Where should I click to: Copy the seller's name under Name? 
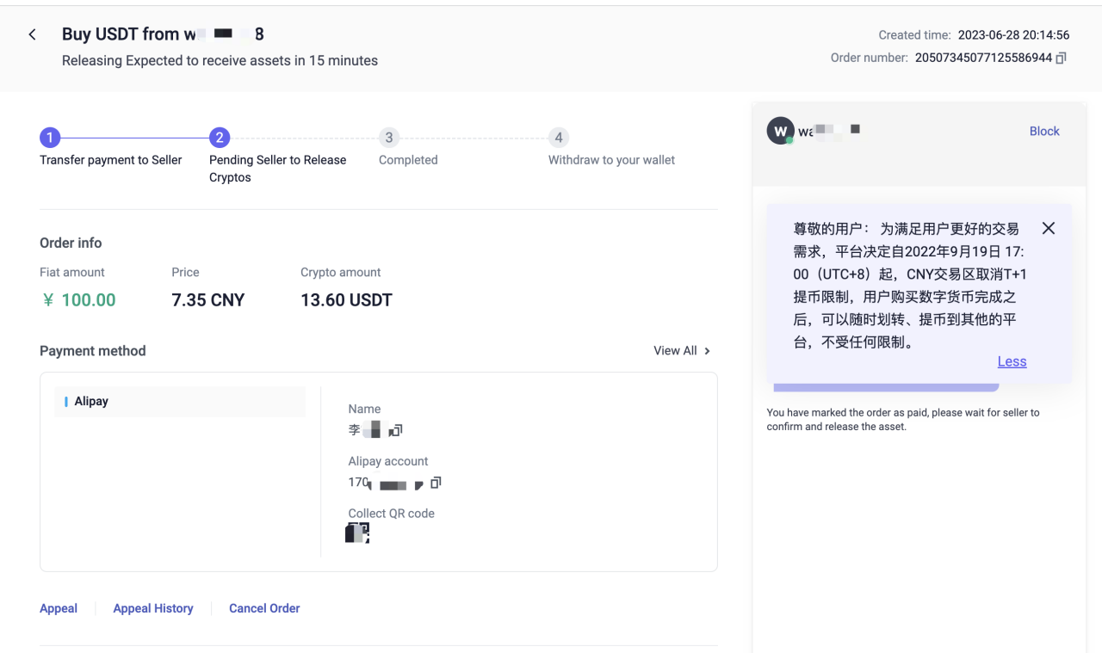pyautogui.click(x=397, y=430)
